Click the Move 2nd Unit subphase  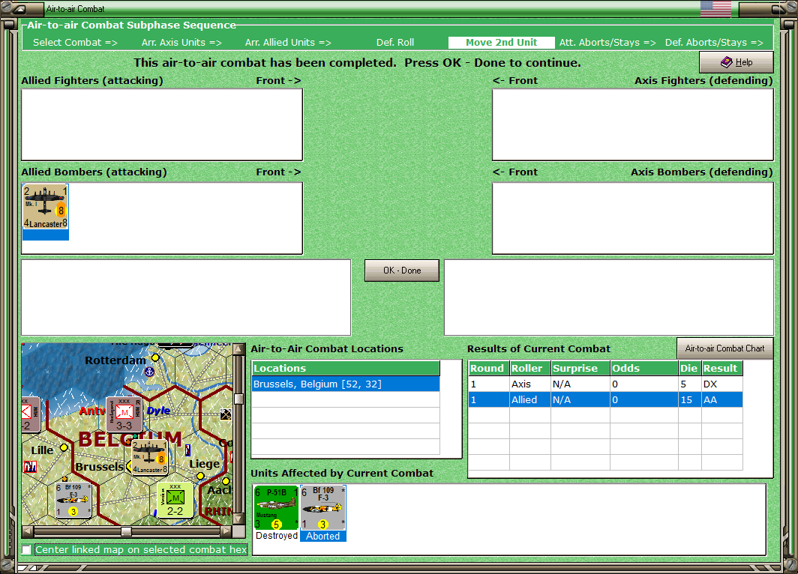(x=501, y=43)
